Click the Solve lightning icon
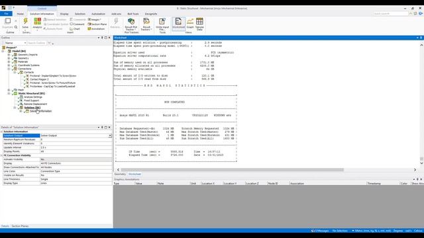 tap(25, 21)
